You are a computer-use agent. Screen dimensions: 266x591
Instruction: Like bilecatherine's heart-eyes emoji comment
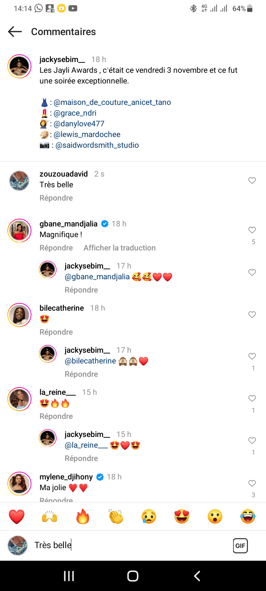[x=252, y=315]
